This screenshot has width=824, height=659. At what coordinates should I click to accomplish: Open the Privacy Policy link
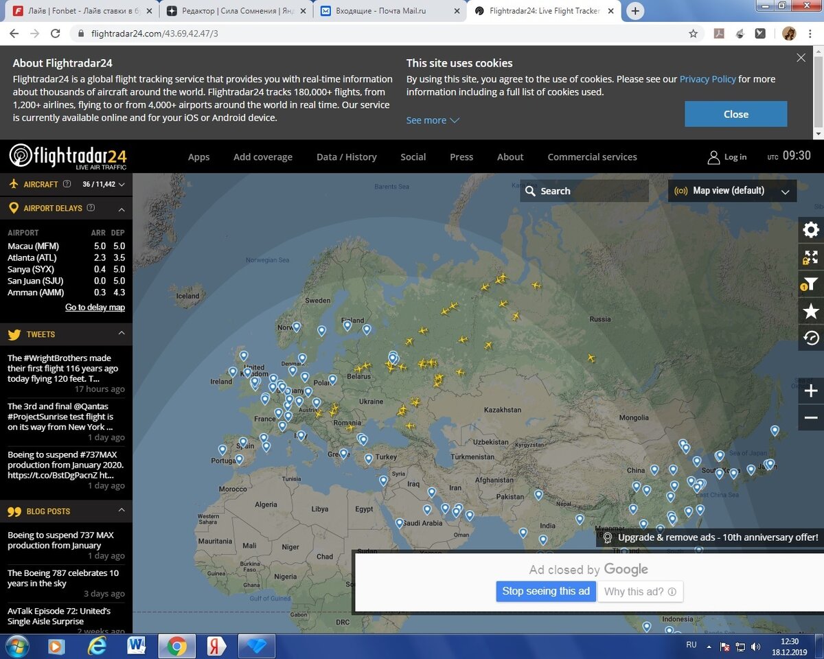coord(708,79)
